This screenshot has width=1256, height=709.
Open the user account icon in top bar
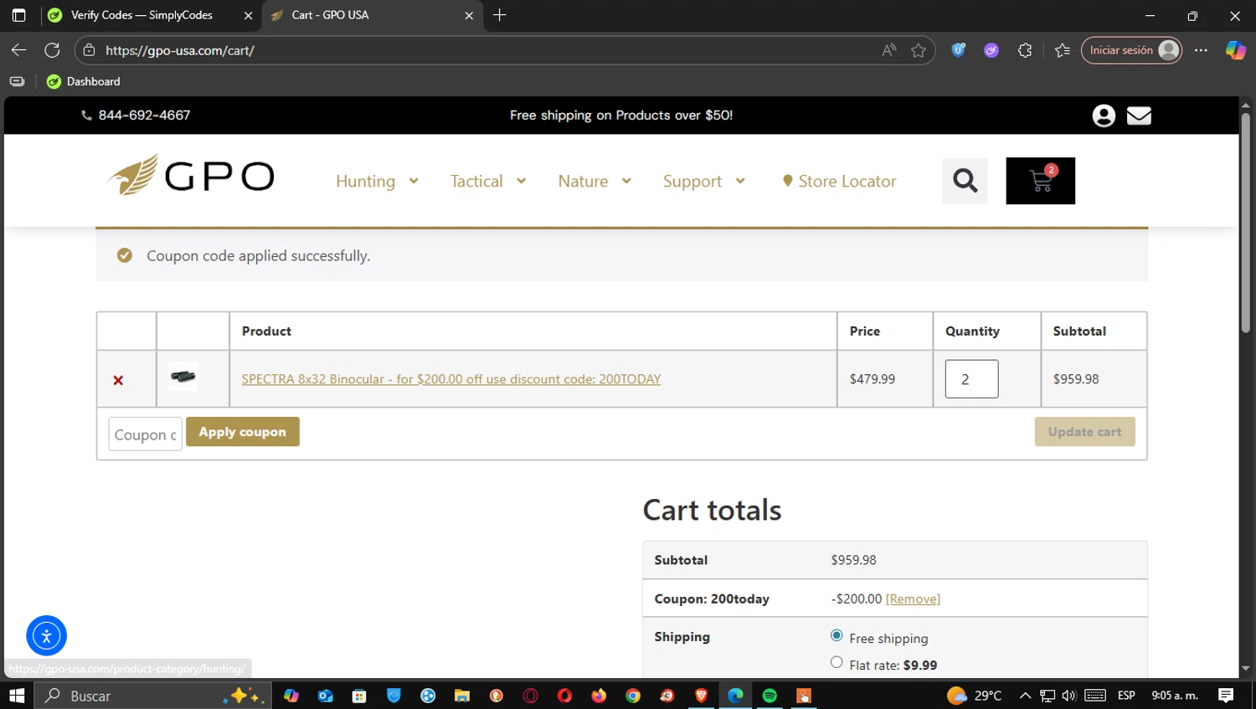tap(1104, 116)
